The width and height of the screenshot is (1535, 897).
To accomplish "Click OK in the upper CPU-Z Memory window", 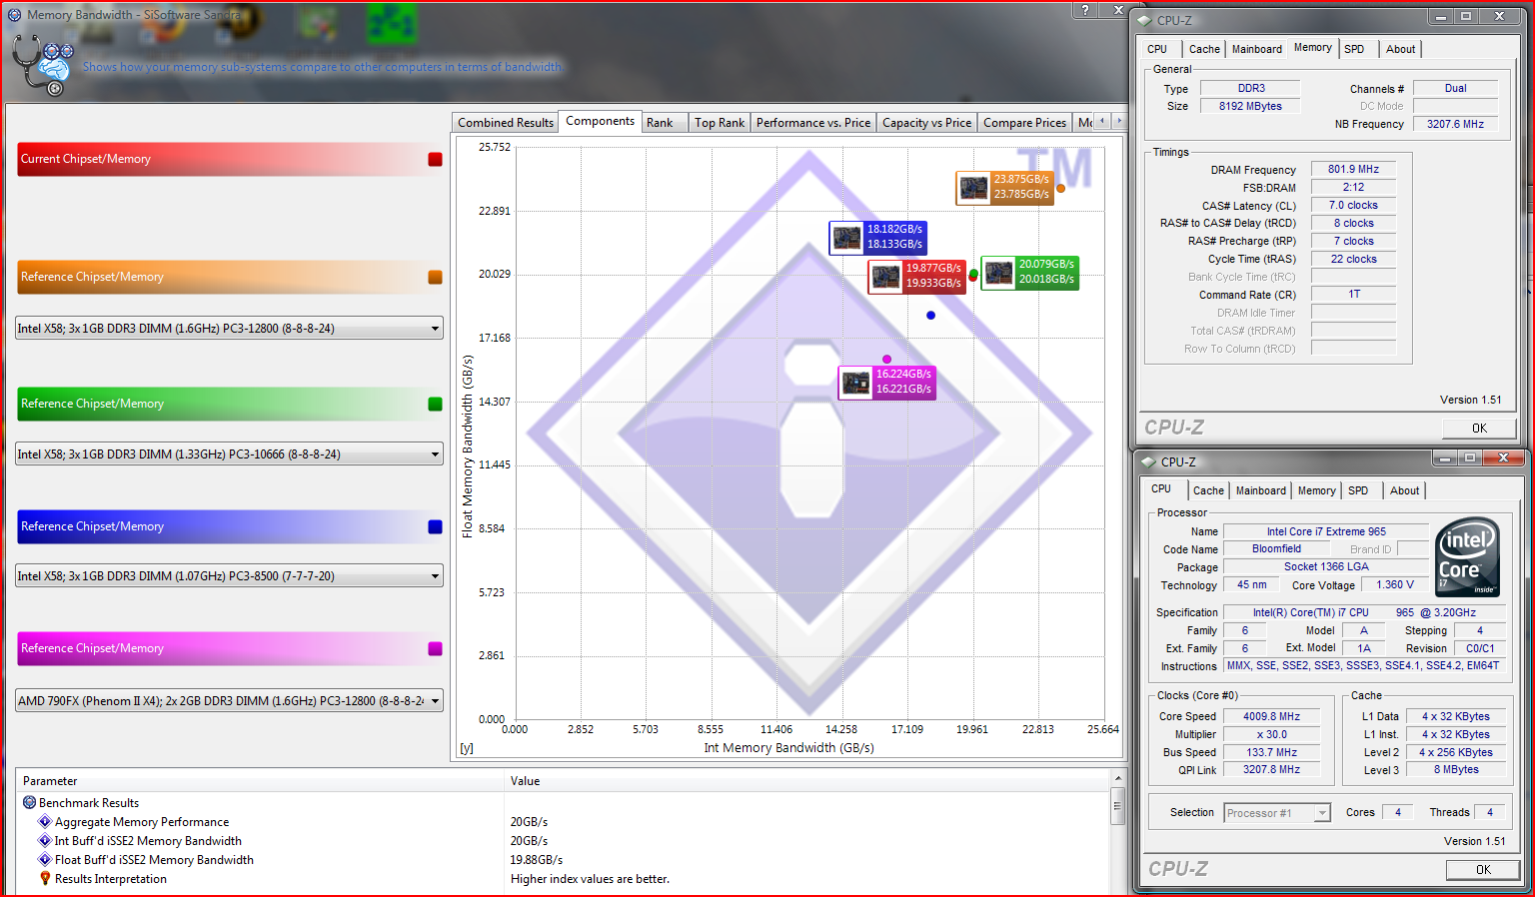I will [x=1479, y=429].
